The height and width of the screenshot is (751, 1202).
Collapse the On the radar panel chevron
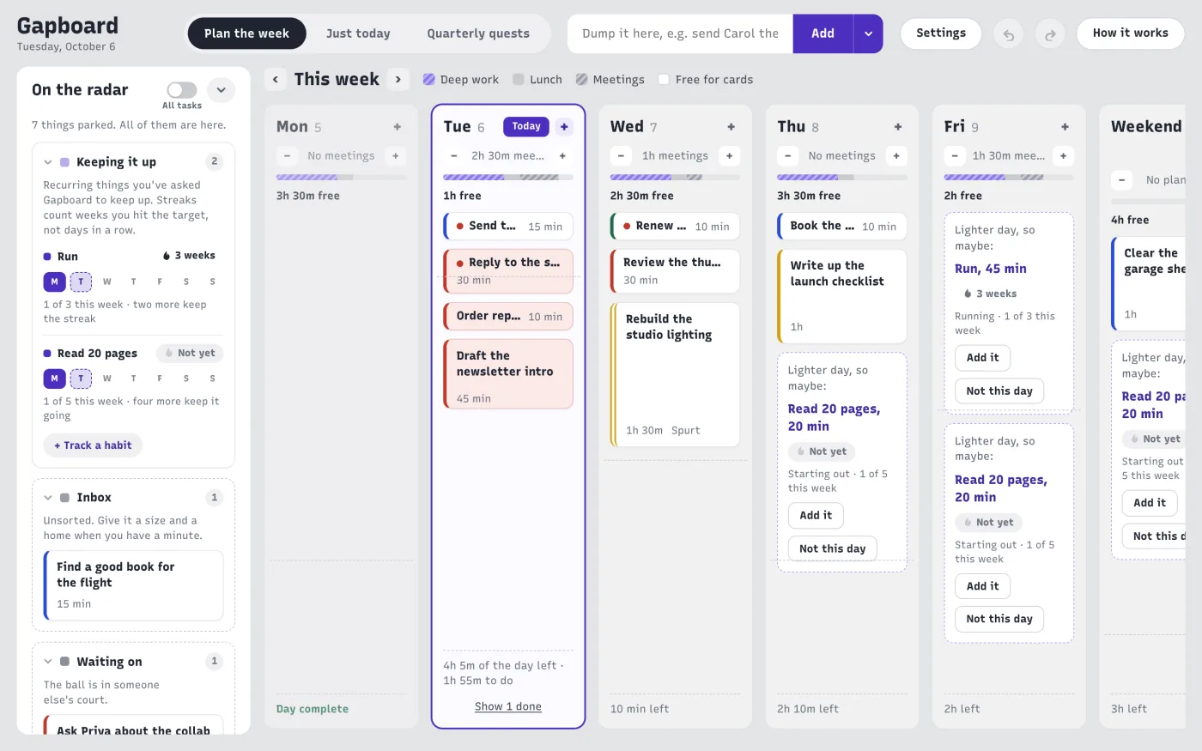[x=221, y=90]
